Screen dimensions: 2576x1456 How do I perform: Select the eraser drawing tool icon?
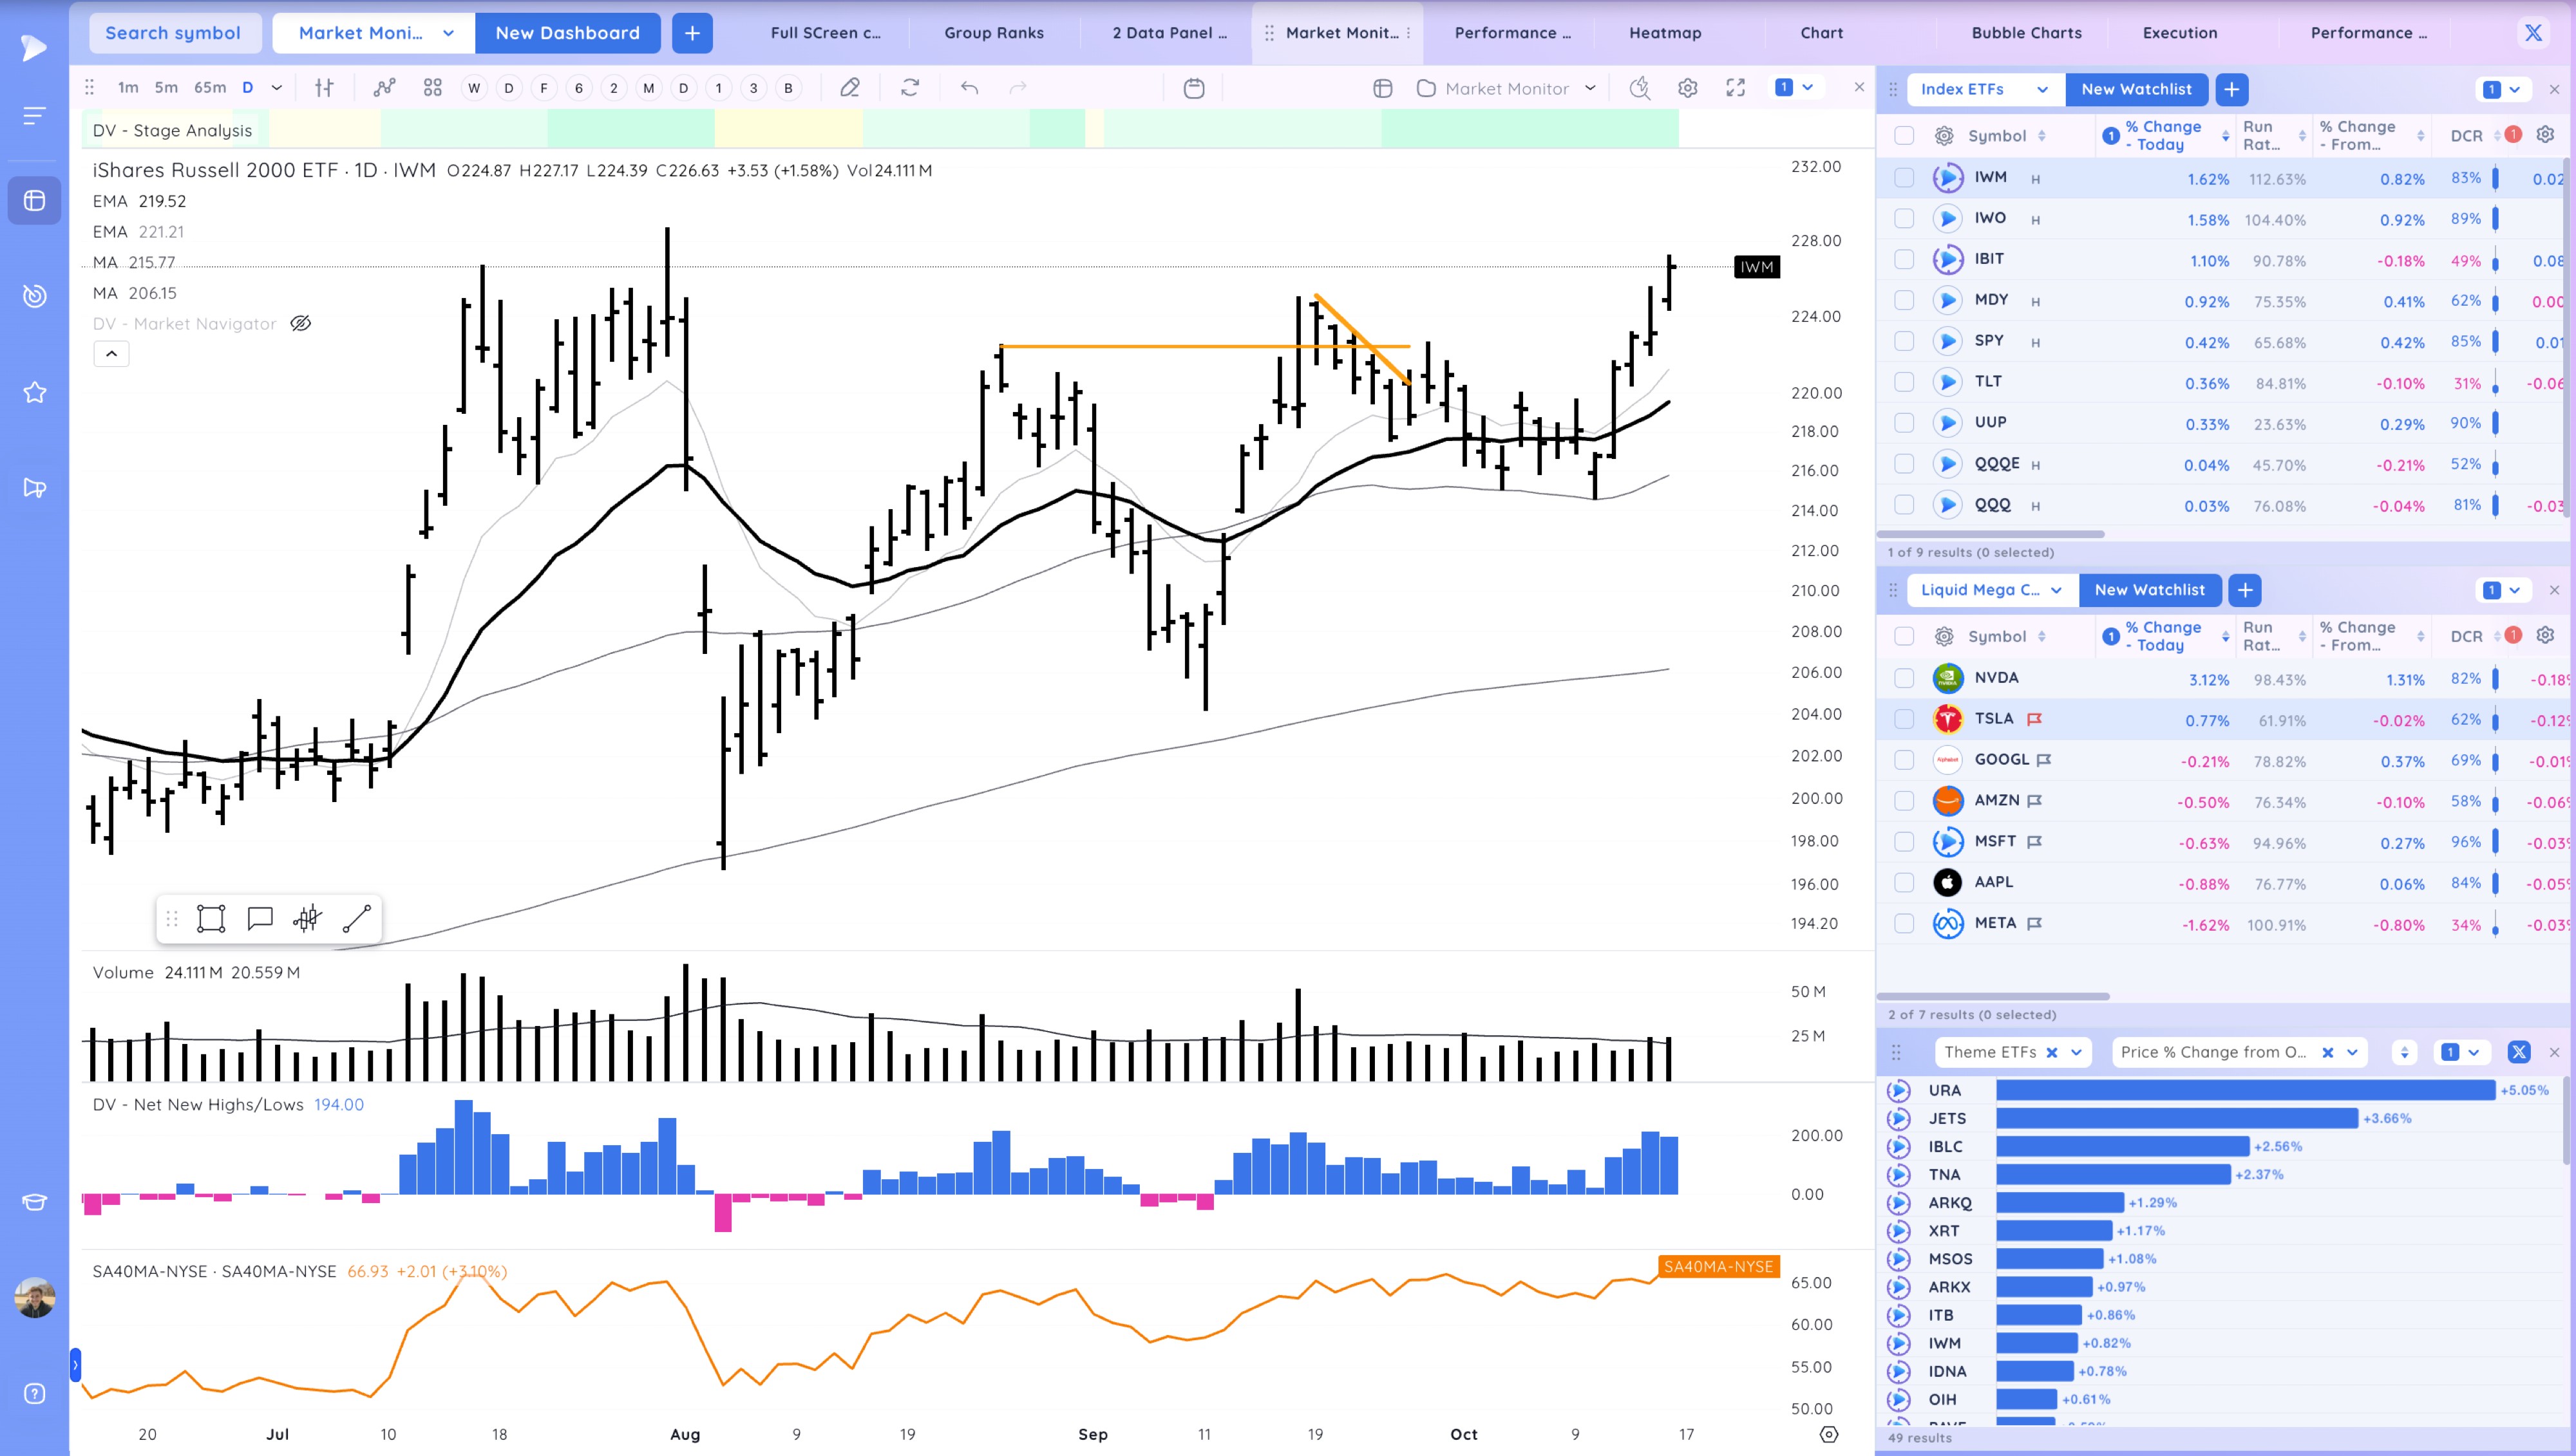(x=849, y=88)
